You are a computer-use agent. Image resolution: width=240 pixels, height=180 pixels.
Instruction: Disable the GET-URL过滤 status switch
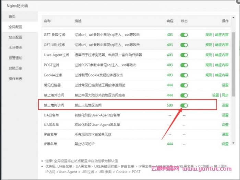coord(184,45)
